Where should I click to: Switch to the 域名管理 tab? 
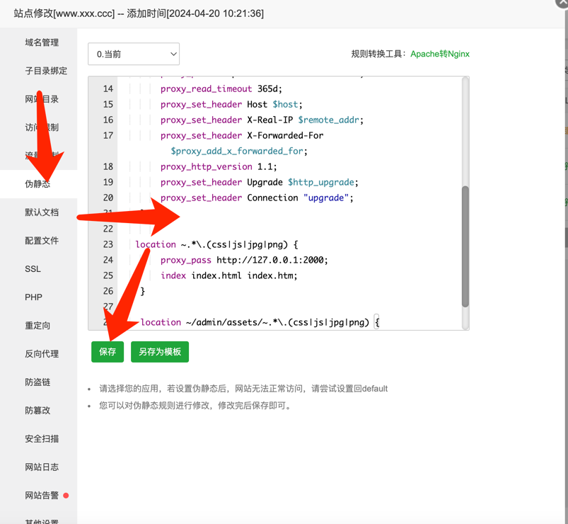point(42,42)
